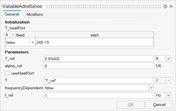Open the help icon in title bar
Screen dimensions: 176x111
(165, 6)
